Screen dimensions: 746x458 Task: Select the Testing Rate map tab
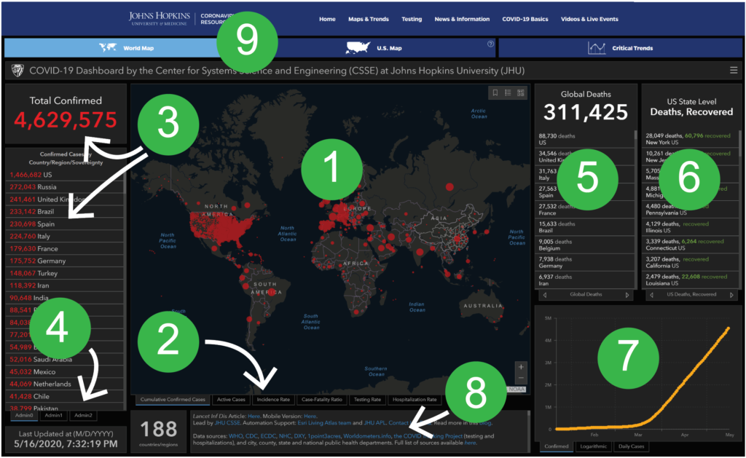tap(367, 400)
